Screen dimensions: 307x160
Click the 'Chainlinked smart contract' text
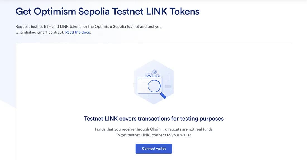pos(40,32)
